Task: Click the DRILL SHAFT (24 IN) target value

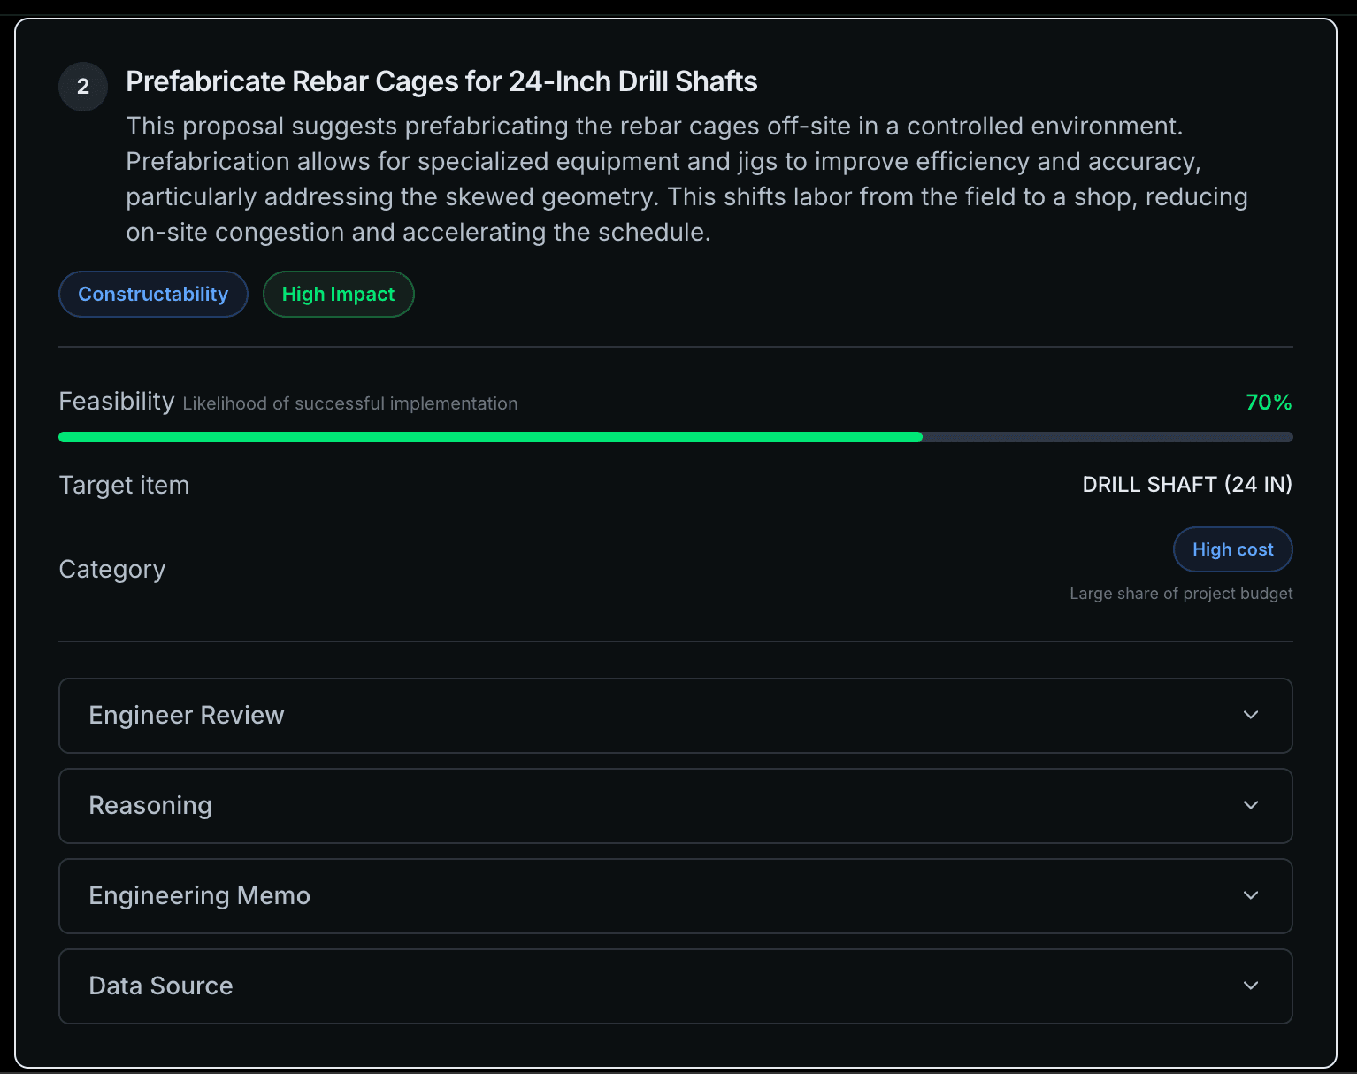Action: coord(1187,485)
